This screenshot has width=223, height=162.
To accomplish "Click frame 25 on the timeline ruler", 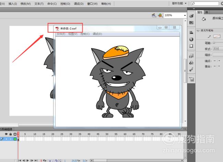I will pyautogui.click(x=62, y=134).
